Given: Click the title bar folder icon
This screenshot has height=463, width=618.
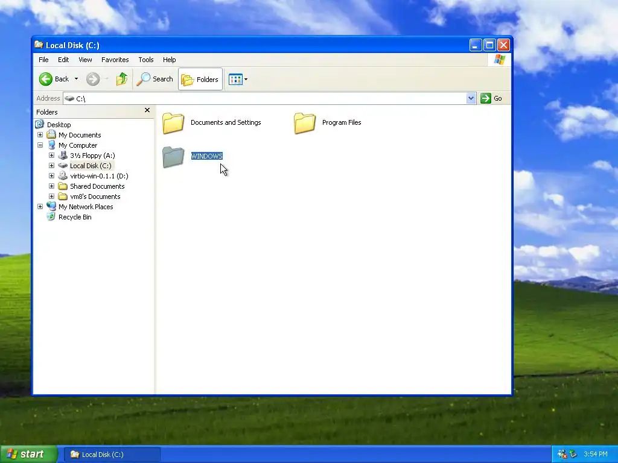Looking at the screenshot, I should pos(39,45).
